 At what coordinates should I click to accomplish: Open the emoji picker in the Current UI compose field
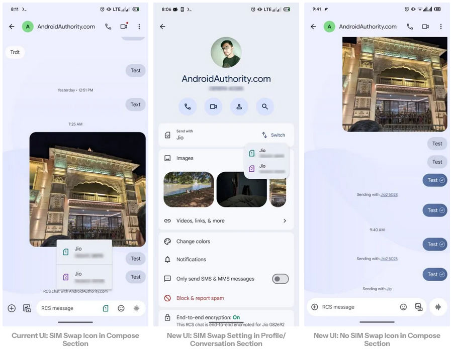[121, 308]
